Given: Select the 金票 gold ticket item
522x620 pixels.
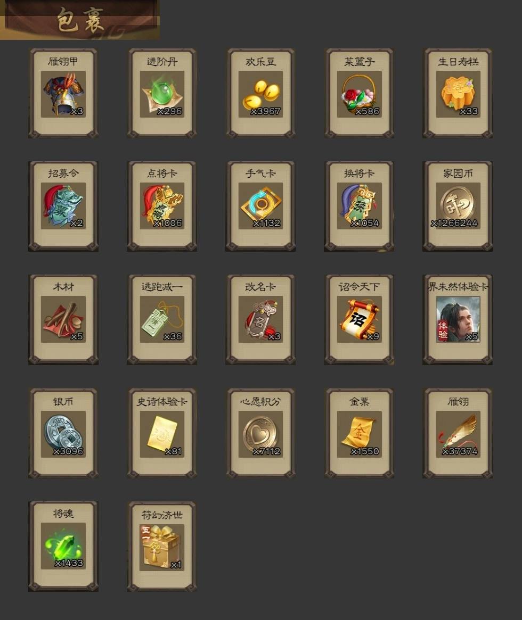Looking at the screenshot, I should 360,434.
